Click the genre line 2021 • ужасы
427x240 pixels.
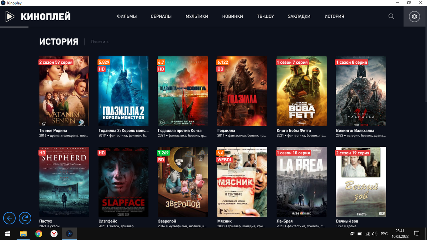pos(49,226)
